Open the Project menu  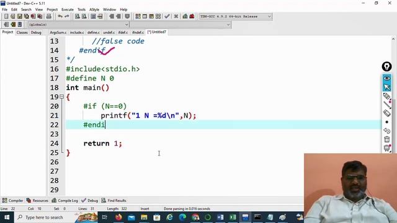point(52,9)
